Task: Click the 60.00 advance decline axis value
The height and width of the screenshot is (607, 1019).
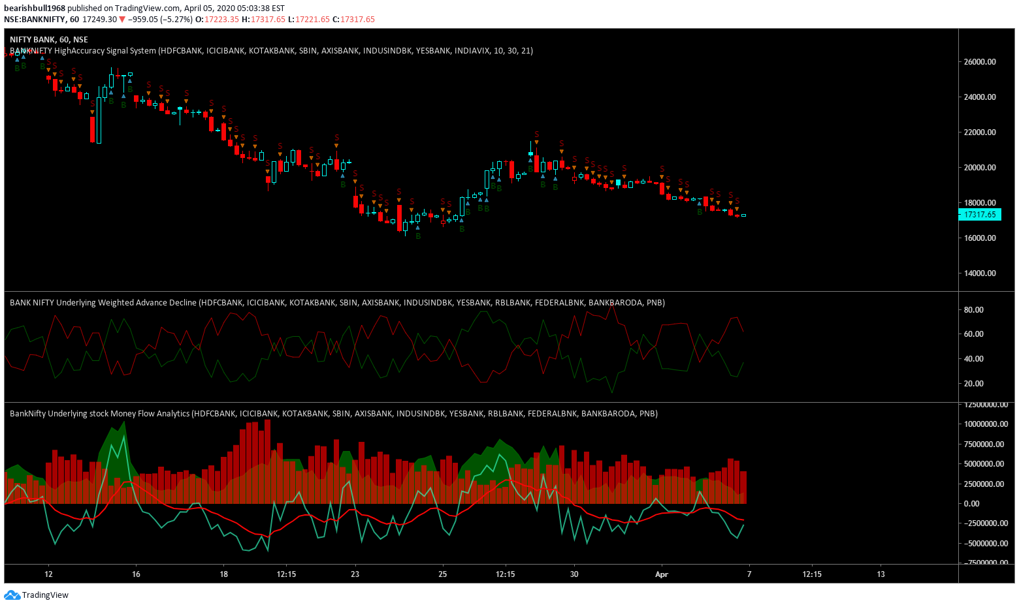Action: [974, 334]
